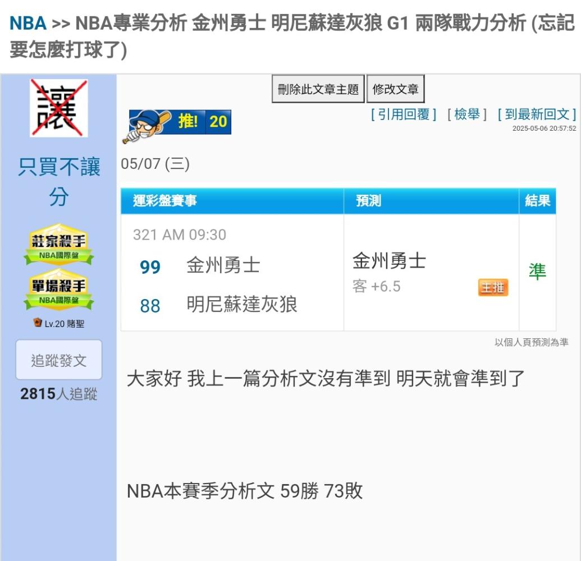Viewport: 581px width, 561px height.
Task: Click the 結果 column header
Action: (x=537, y=201)
